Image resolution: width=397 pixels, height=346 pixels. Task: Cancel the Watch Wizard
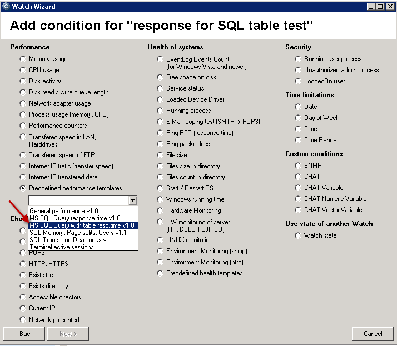(x=373, y=334)
